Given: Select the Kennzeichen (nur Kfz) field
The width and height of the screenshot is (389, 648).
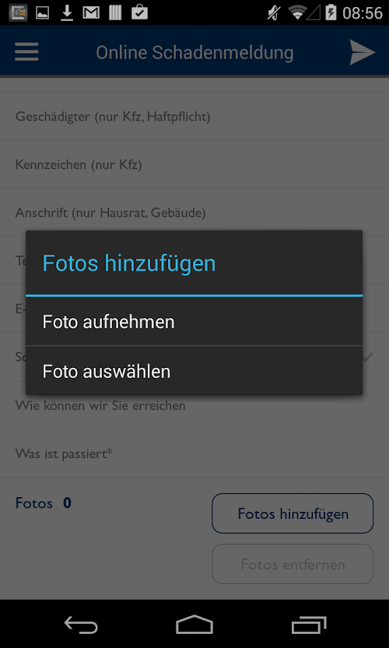Looking at the screenshot, I should pos(194,165).
